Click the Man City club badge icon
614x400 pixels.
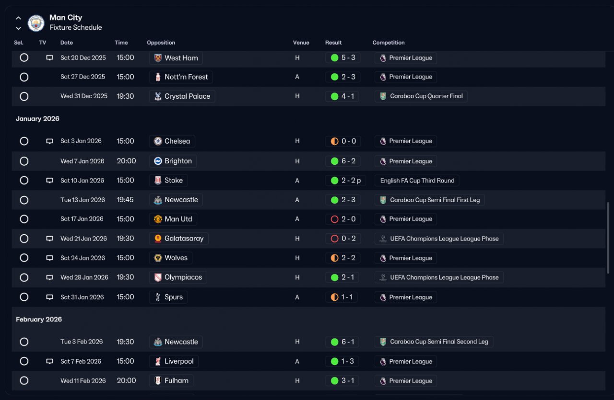click(x=36, y=23)
